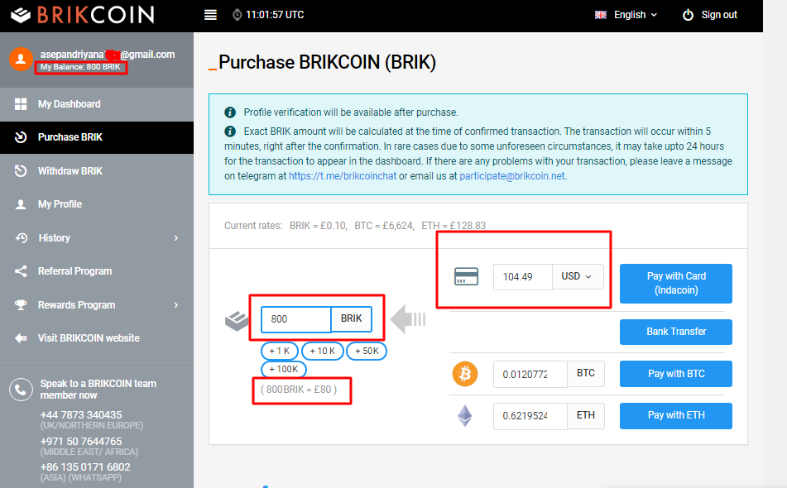This screenshot has width=787, height=488.
Task: Click the BTC amount field
Action: pyautogui.click(x=530, y=374)
